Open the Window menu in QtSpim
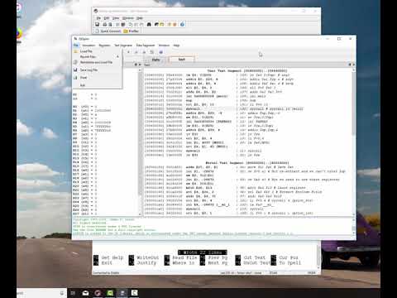Viewport: 397px width, 298px height. point(164,46)
